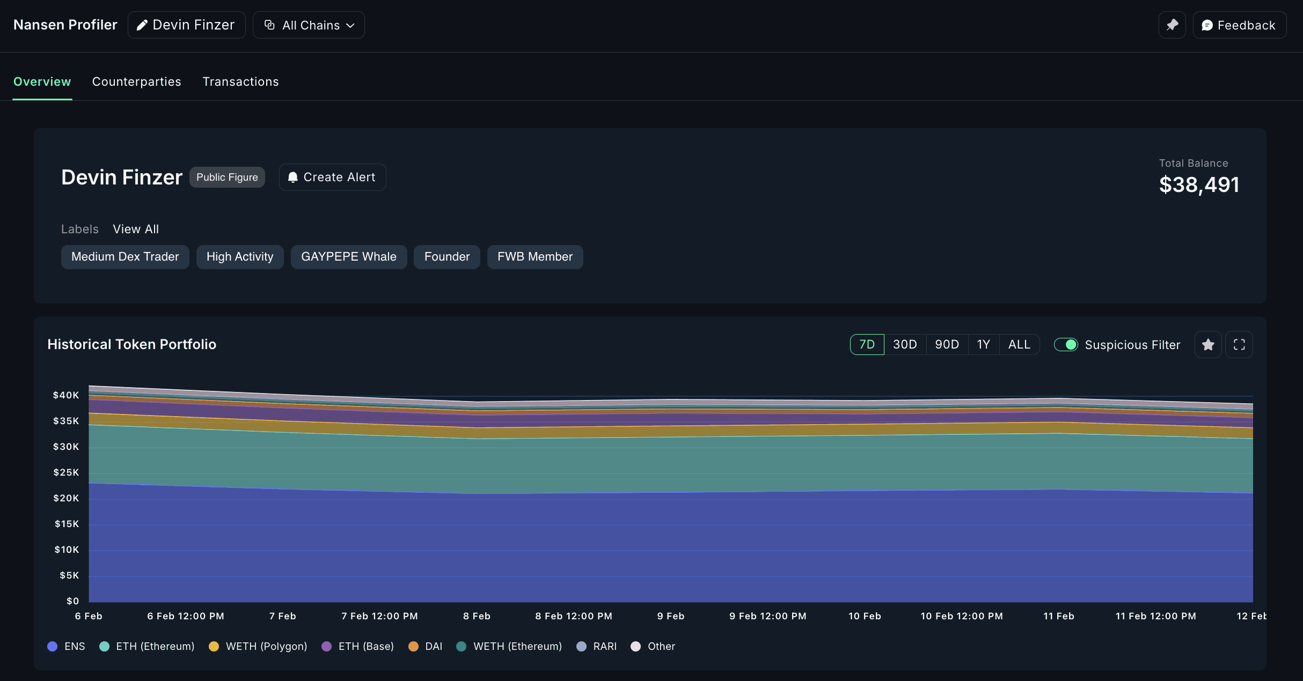Select the 30D time range
The image size is (1303, 681).
905,345
